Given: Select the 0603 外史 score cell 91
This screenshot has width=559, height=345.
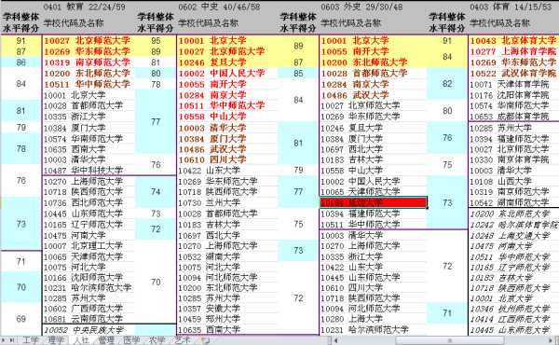Looking at the screenshot, I should 447,41.
